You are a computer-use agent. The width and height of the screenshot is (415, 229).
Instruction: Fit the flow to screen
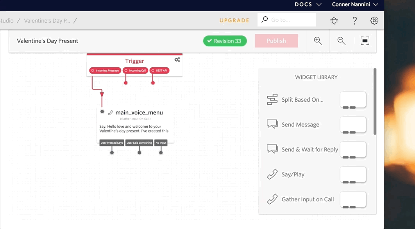coord(365,41)
